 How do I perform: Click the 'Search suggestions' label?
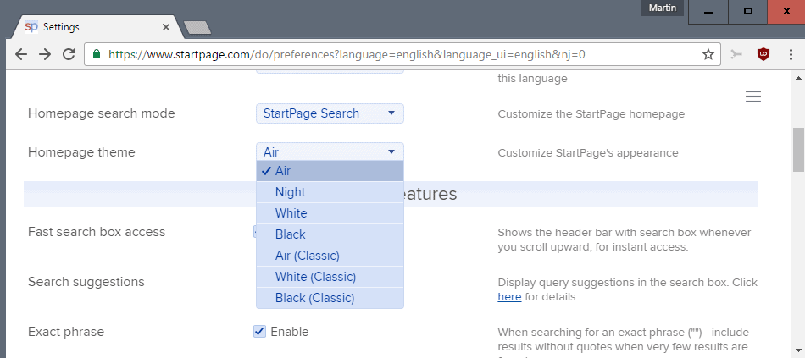[86, 282]
